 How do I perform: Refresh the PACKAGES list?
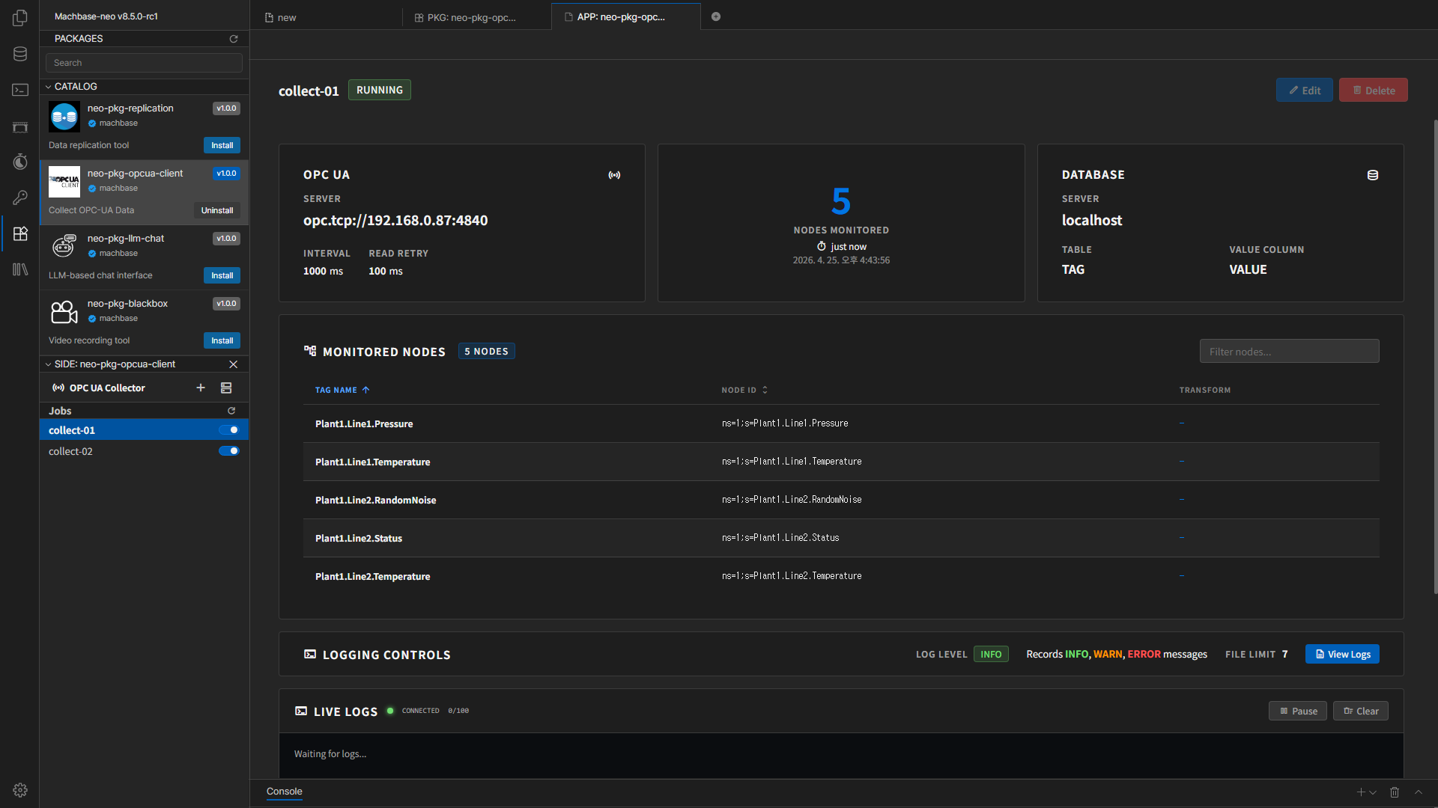pos(234,39)
